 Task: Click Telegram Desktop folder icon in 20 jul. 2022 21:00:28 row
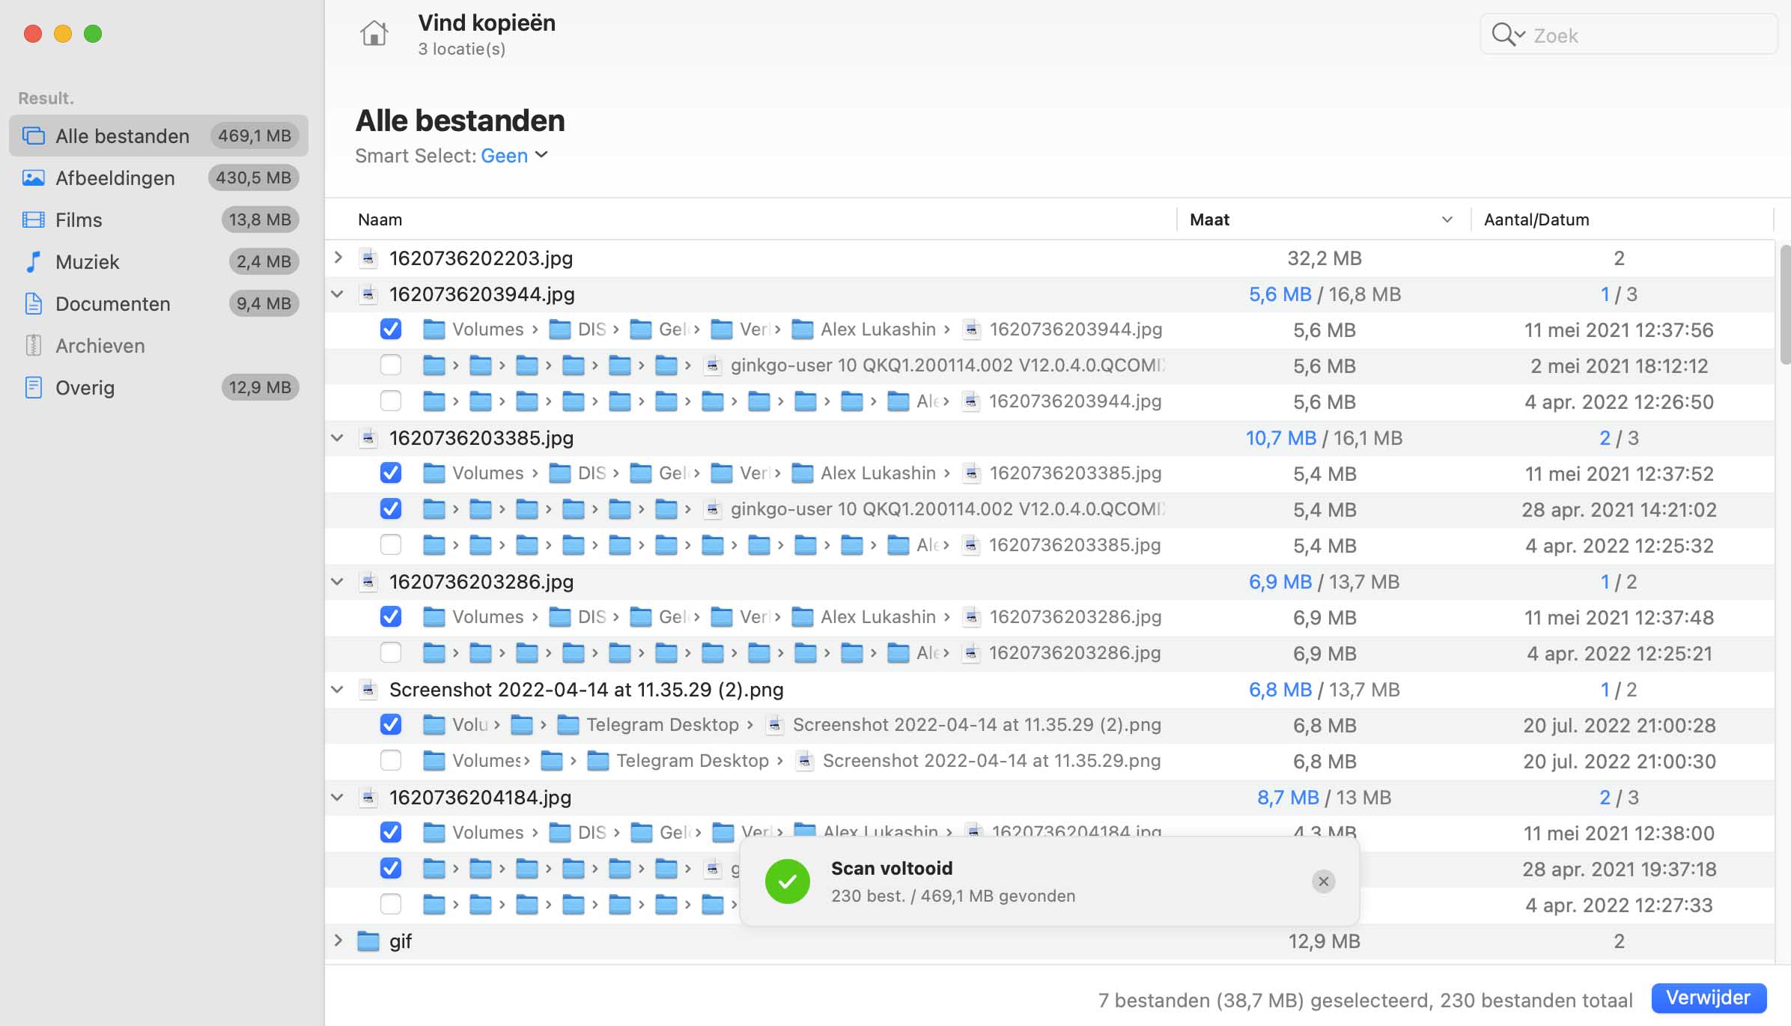click(x=568, y=725)
